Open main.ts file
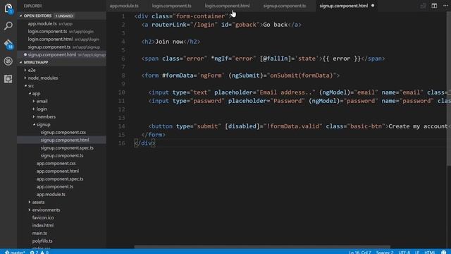451x254 pixels. tap(39, 234)
